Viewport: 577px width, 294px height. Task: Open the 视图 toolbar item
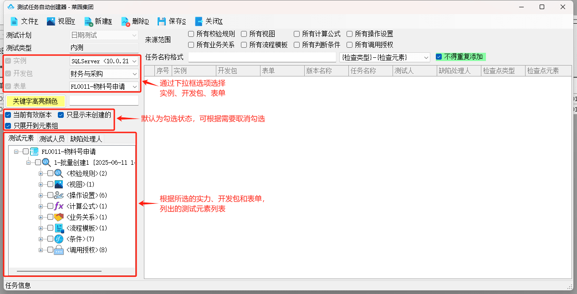coord(51,21)
